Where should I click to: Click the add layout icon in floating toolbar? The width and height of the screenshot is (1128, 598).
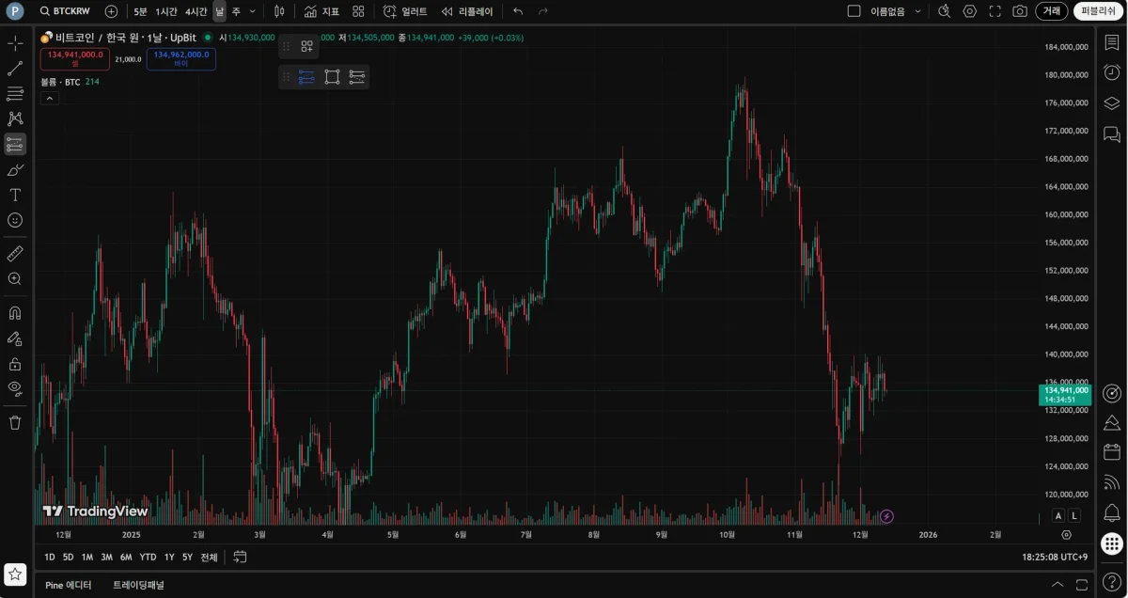306,46
